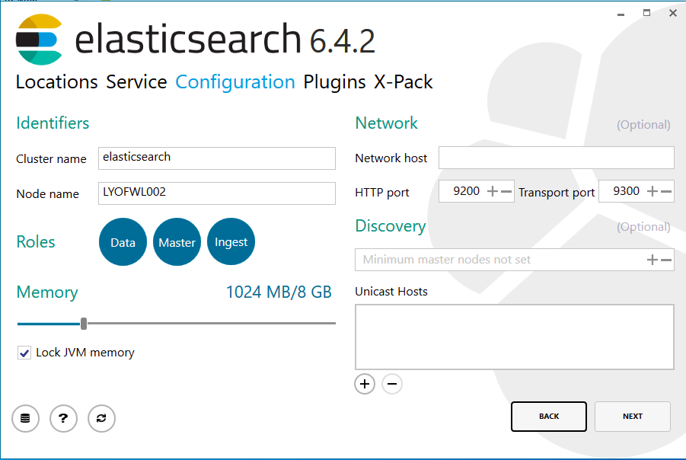This screenshot has height=460, width=686.
Task: Decrease the Transport port value
Action: click(x=666, y=191)
